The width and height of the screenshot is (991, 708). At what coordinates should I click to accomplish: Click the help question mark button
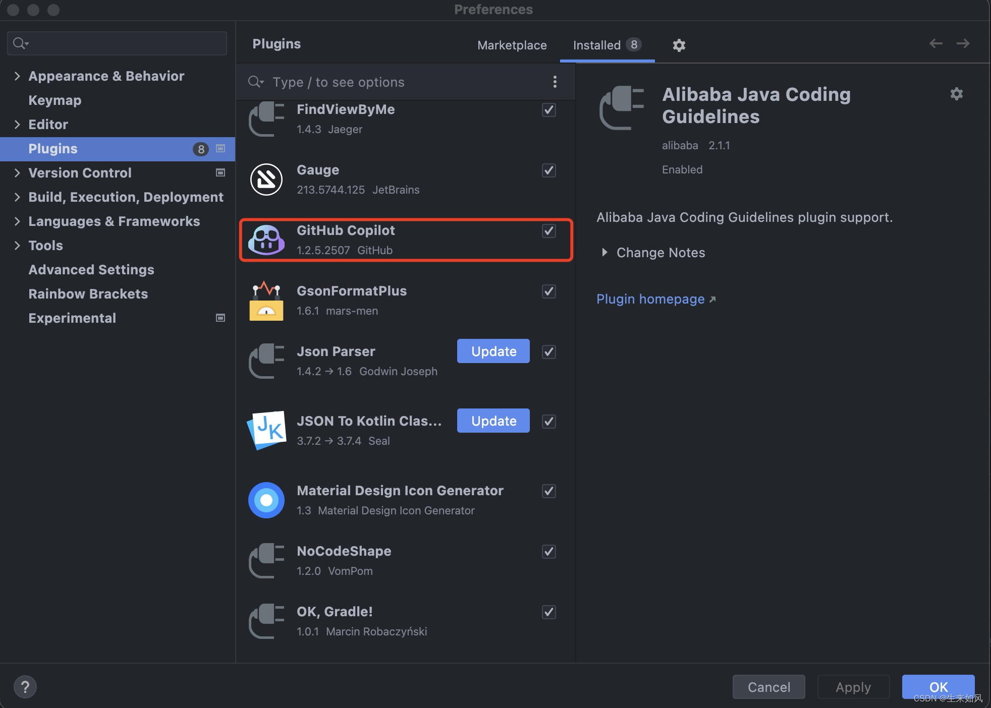pyautogui.click(x=25, y=686)
